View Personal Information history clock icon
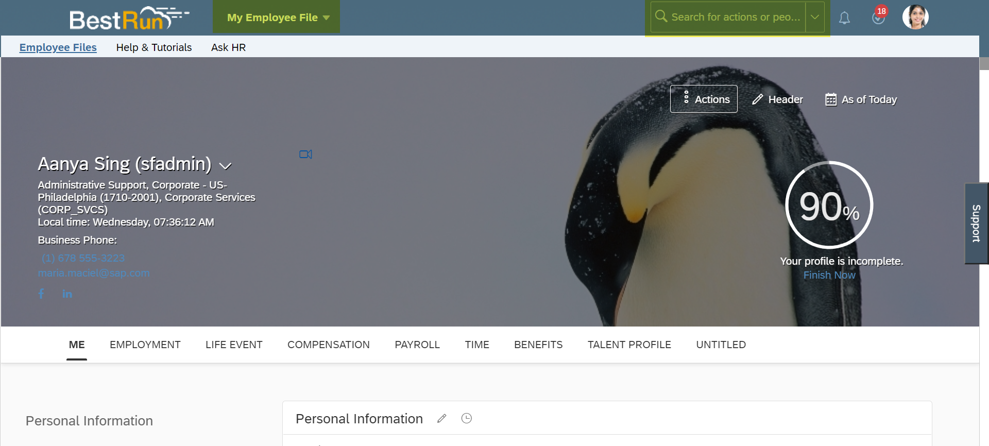 coord(467,418)
